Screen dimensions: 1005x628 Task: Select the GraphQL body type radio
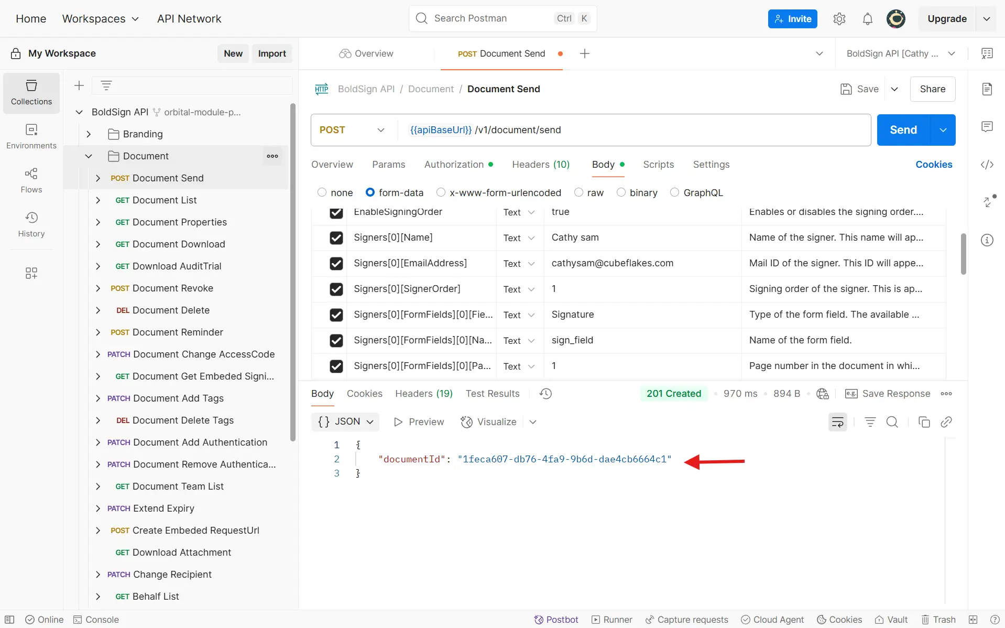[x=675, y=192]
